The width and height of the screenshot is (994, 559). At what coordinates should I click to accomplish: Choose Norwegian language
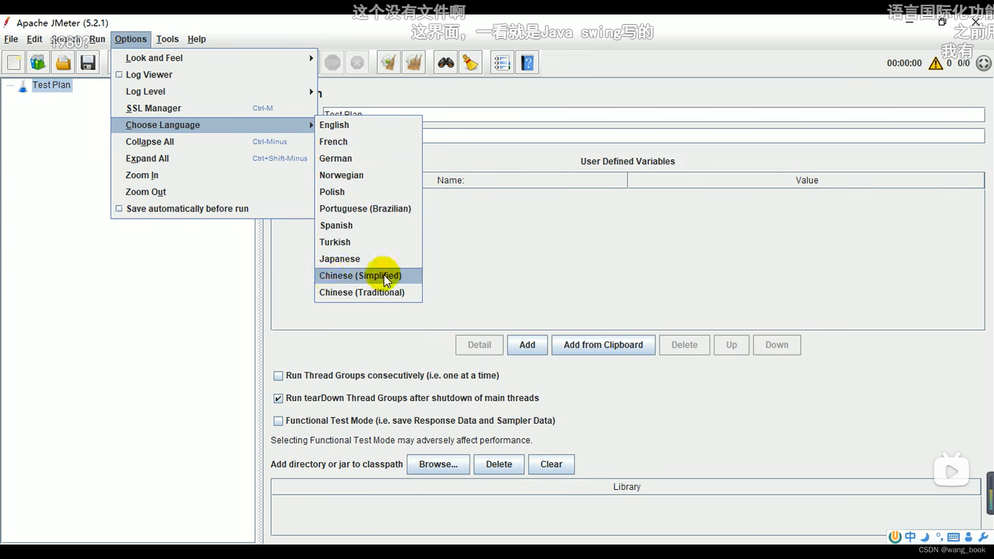369,175
